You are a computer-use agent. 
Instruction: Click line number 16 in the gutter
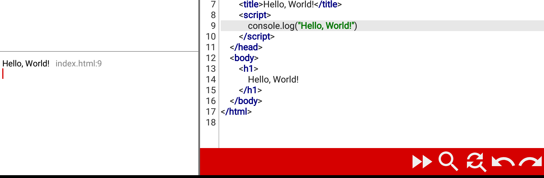point(211,101)
